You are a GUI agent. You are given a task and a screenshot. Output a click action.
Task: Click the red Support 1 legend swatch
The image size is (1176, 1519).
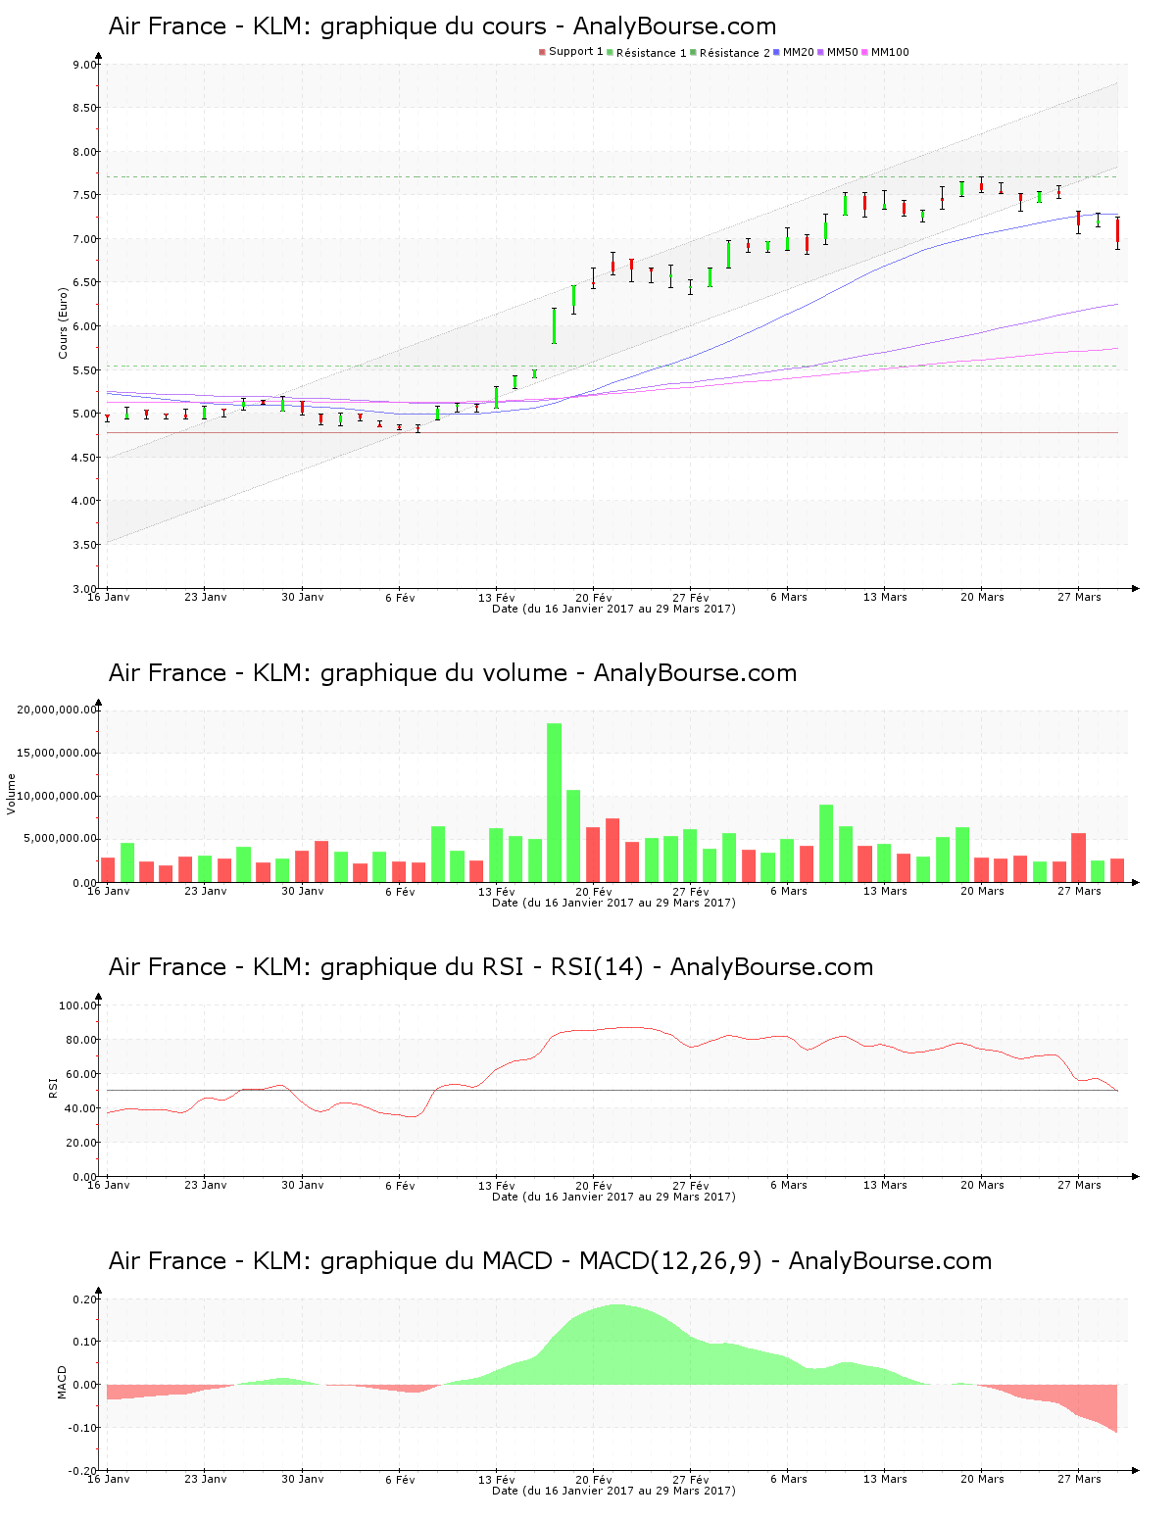(x=542, y=52)
